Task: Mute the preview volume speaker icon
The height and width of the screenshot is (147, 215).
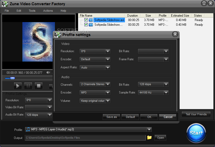Action: [48, 72]
